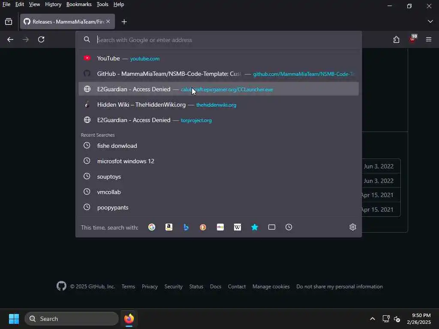This screenshot has height=329, width=439.
Task: Go back one page
Action: point(10,39)
